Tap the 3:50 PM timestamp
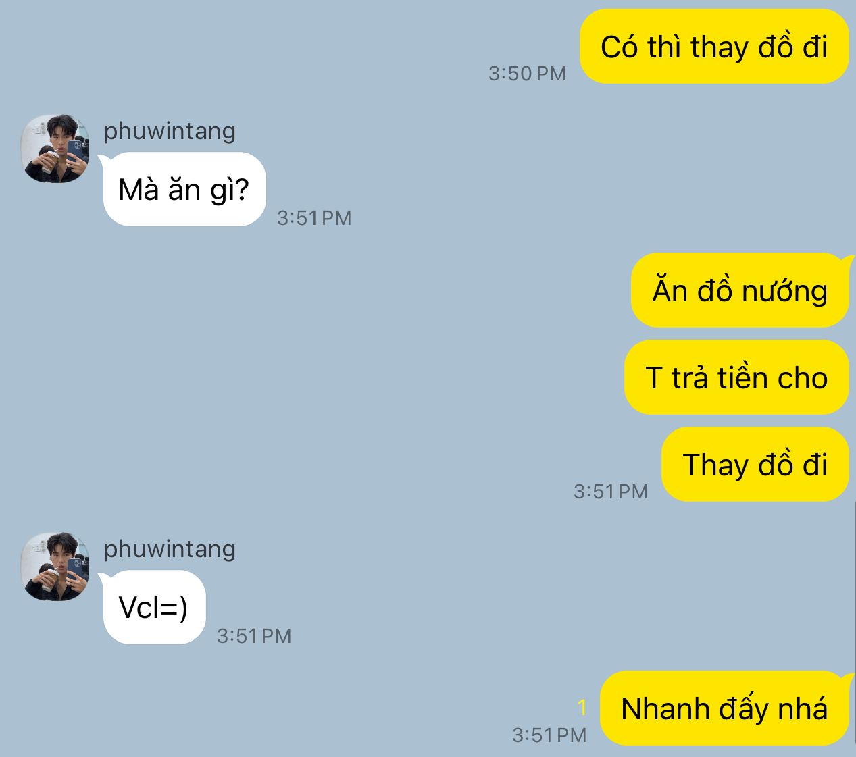 click(528, 73)
